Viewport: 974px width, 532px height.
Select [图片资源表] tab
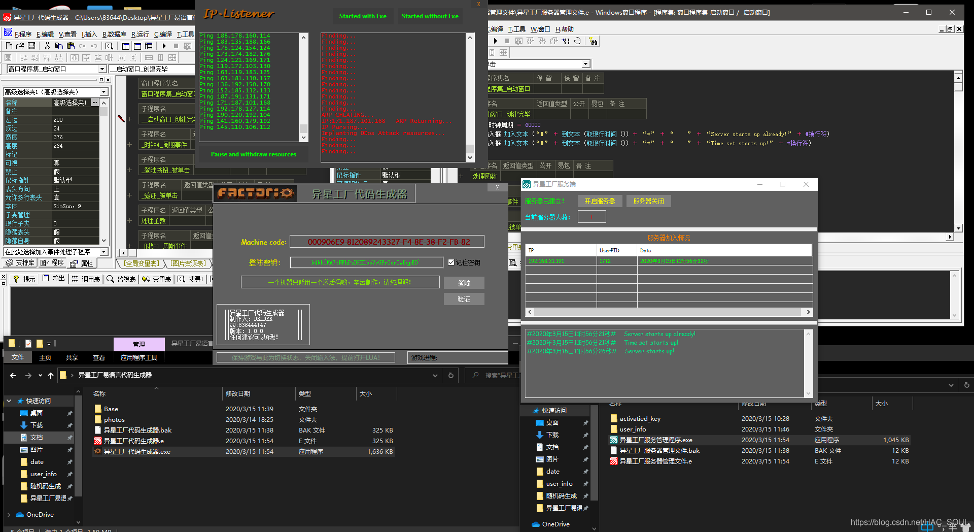click(x=188, y=263)
